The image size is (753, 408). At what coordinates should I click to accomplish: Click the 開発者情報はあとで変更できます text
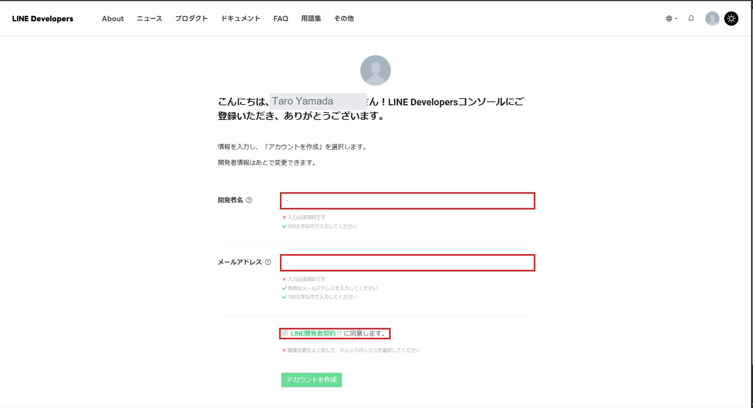click(x=268, y=163)
